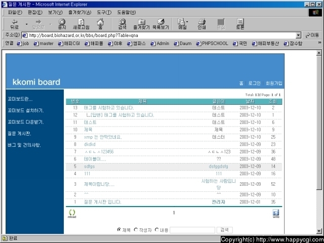Click the Print (인쇄) toolbar icon
324x243 pixels.
(x=201, y=24)
